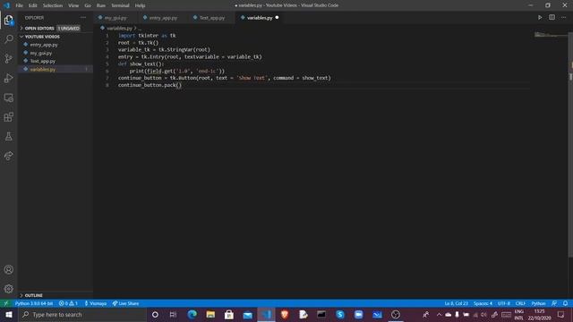Open the Live Share view in activity bar
573x322 pixels.
pos(8,156)
